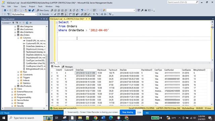
Task: Click the Undo arrow icon
Action: 82,10
